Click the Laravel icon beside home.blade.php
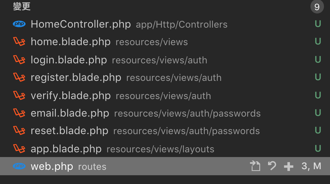 click(19, 42)
